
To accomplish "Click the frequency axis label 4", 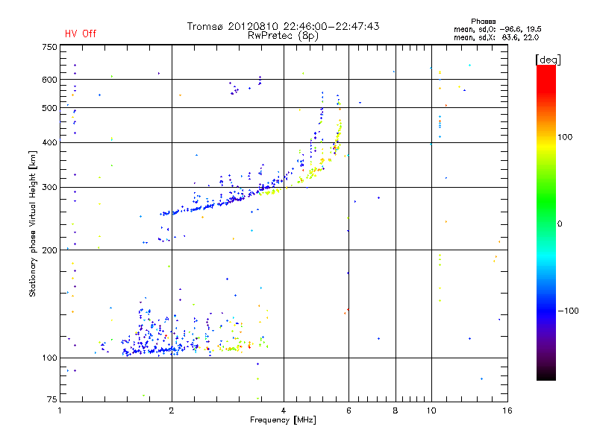I will pos(284,410).
